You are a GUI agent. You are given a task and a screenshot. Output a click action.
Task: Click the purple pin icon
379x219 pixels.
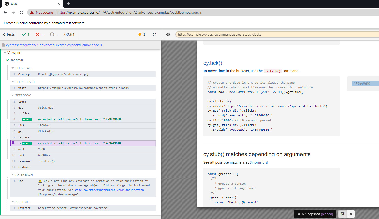(x=13, y=143)
